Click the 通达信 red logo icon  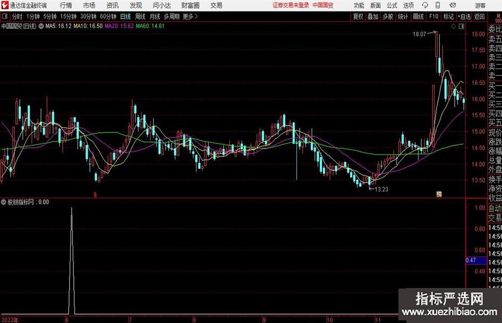pyautogui.click(x=5, y=5)
